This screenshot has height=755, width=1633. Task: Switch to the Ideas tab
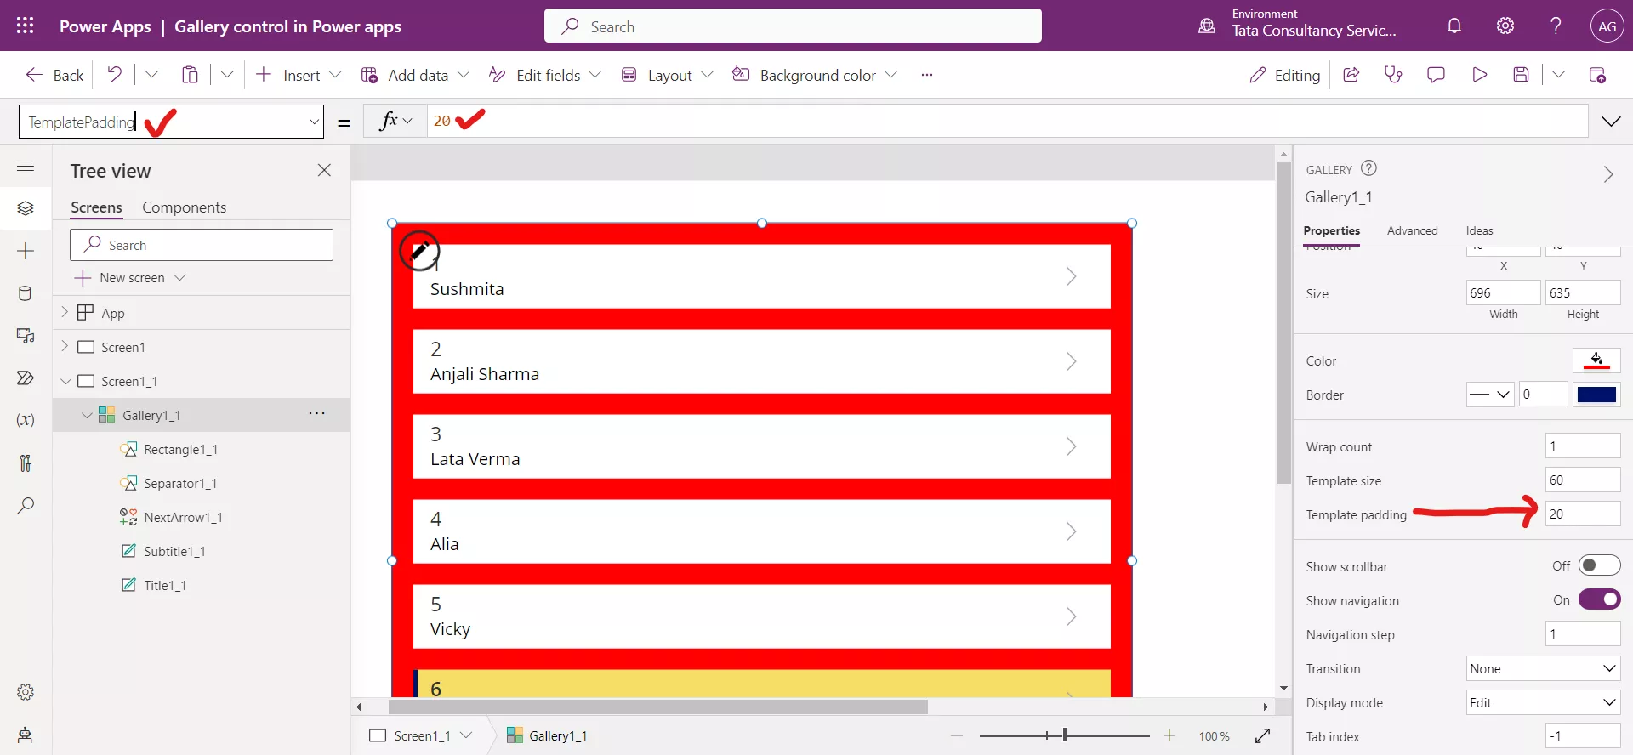pyautogui.click(x=1479, y=230)
